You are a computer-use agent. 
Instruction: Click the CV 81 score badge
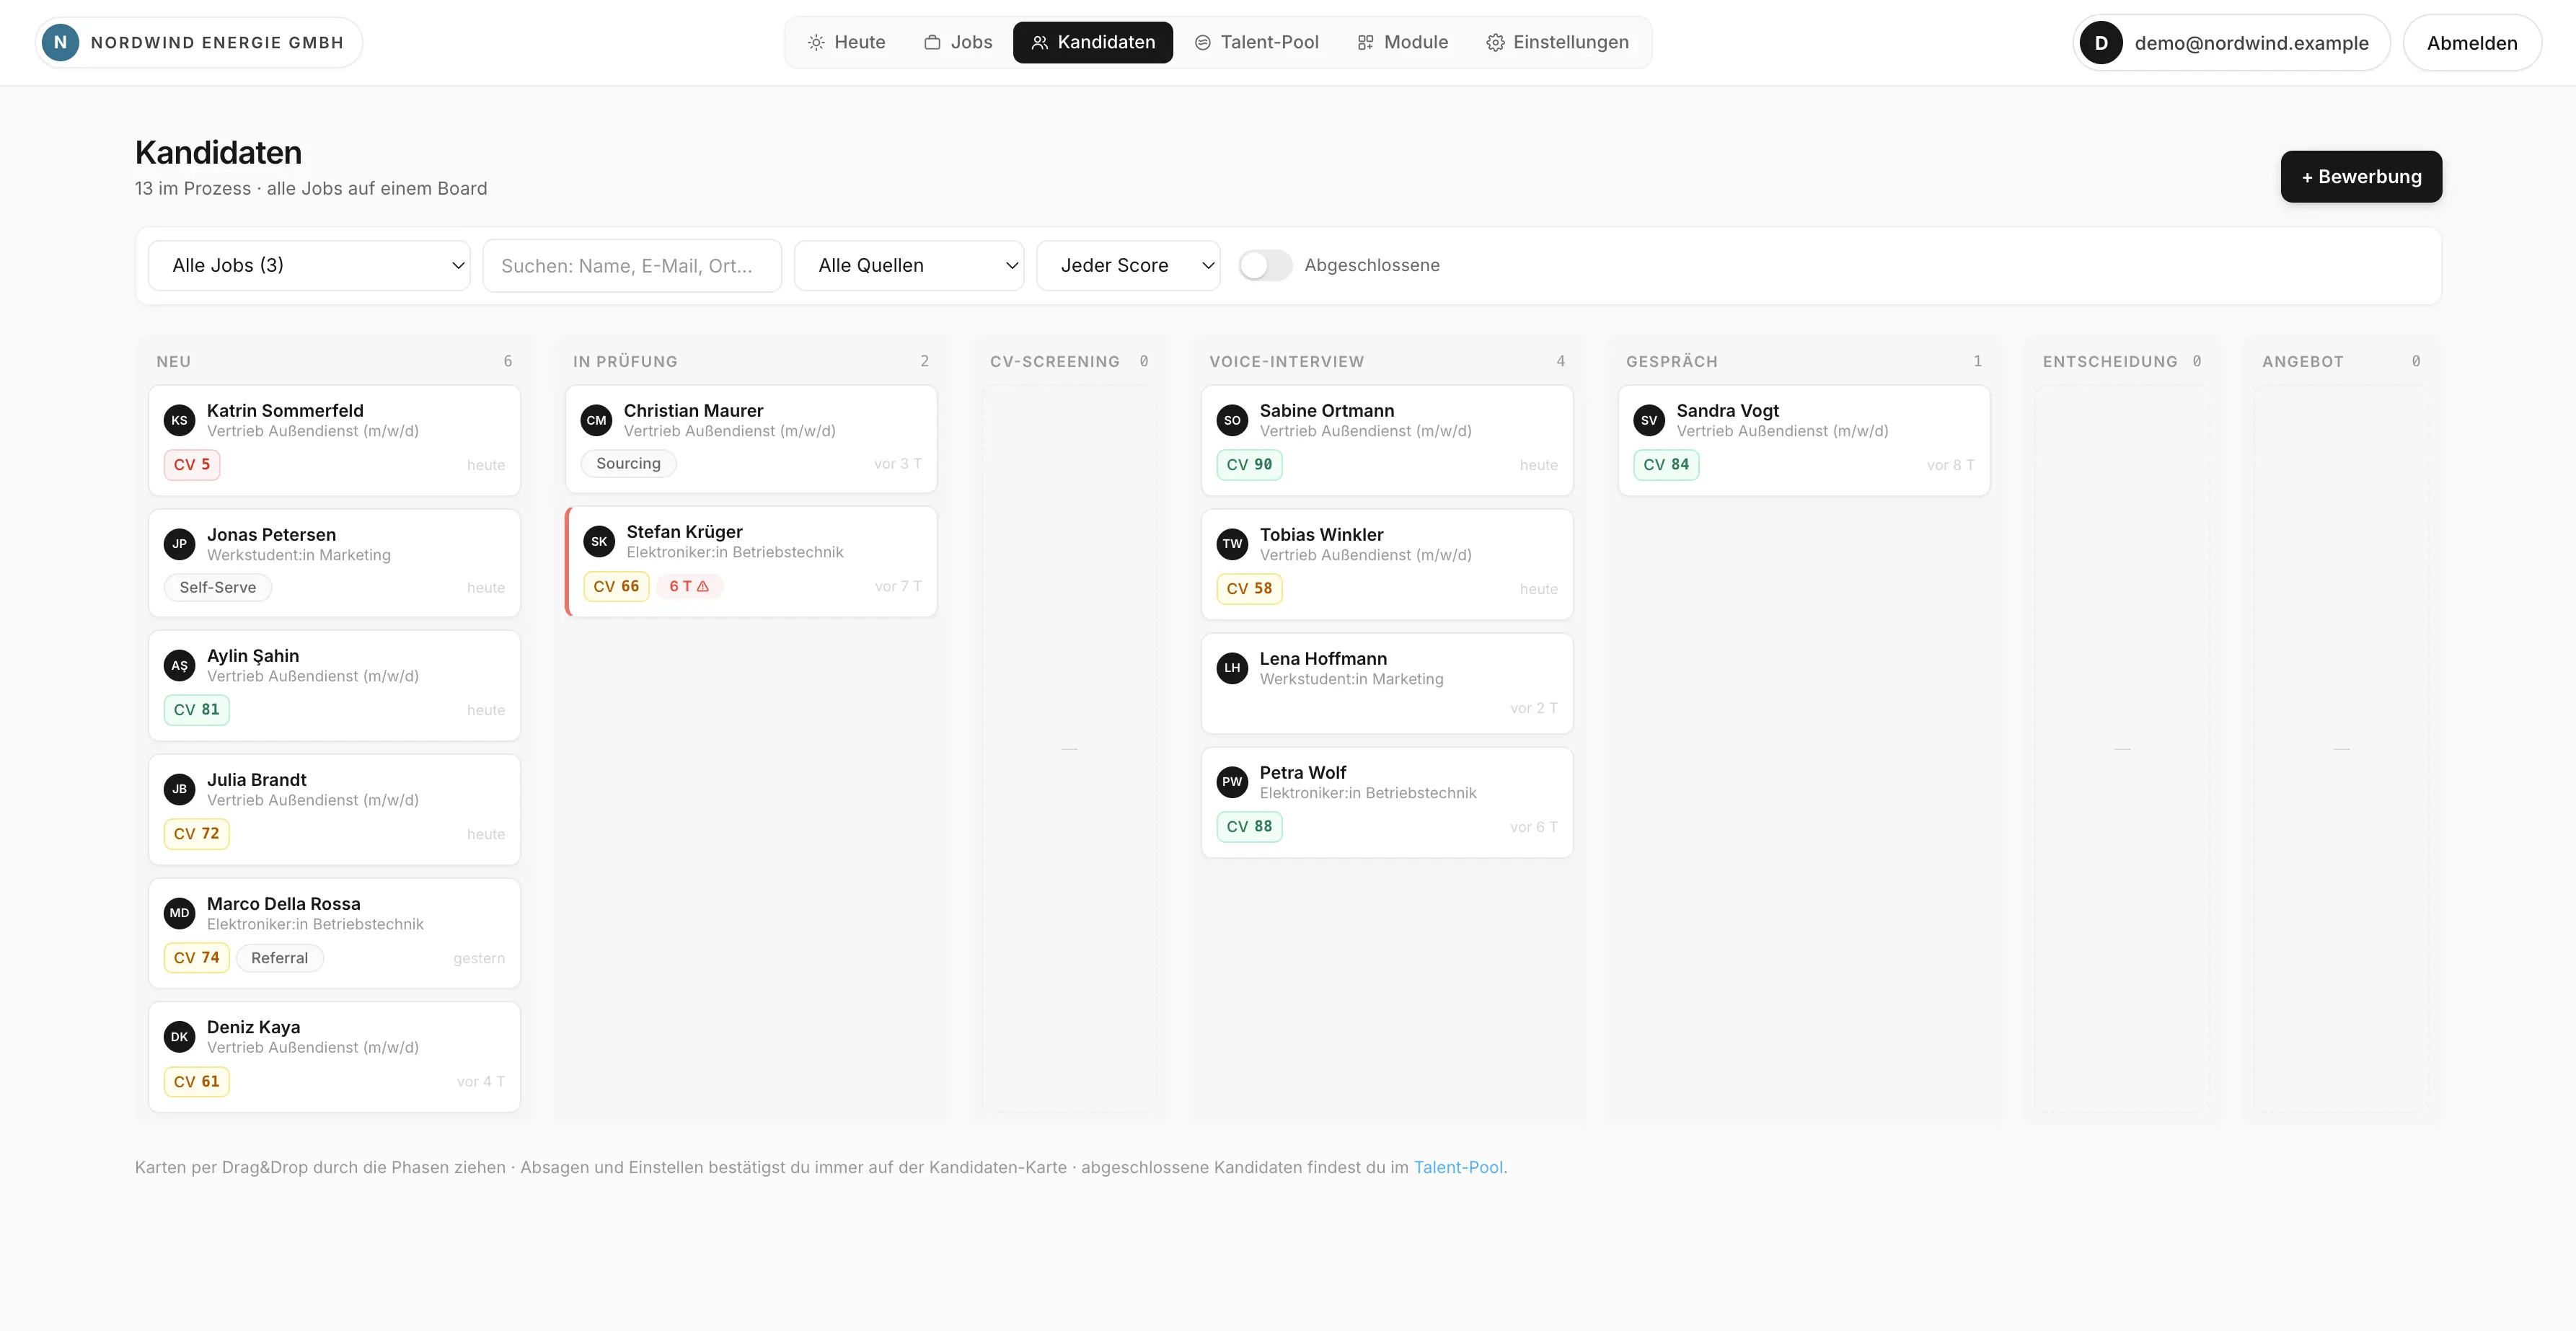click(196, 709)
